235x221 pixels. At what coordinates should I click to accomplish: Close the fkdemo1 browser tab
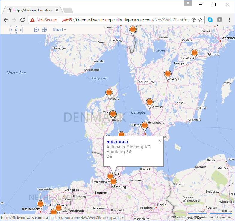[x=57, y=10]
